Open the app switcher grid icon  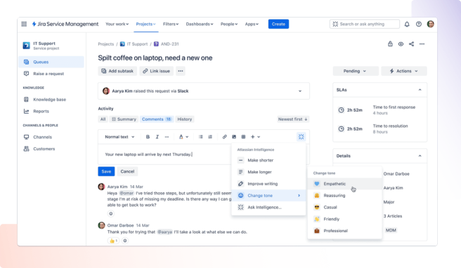point(24,24)
